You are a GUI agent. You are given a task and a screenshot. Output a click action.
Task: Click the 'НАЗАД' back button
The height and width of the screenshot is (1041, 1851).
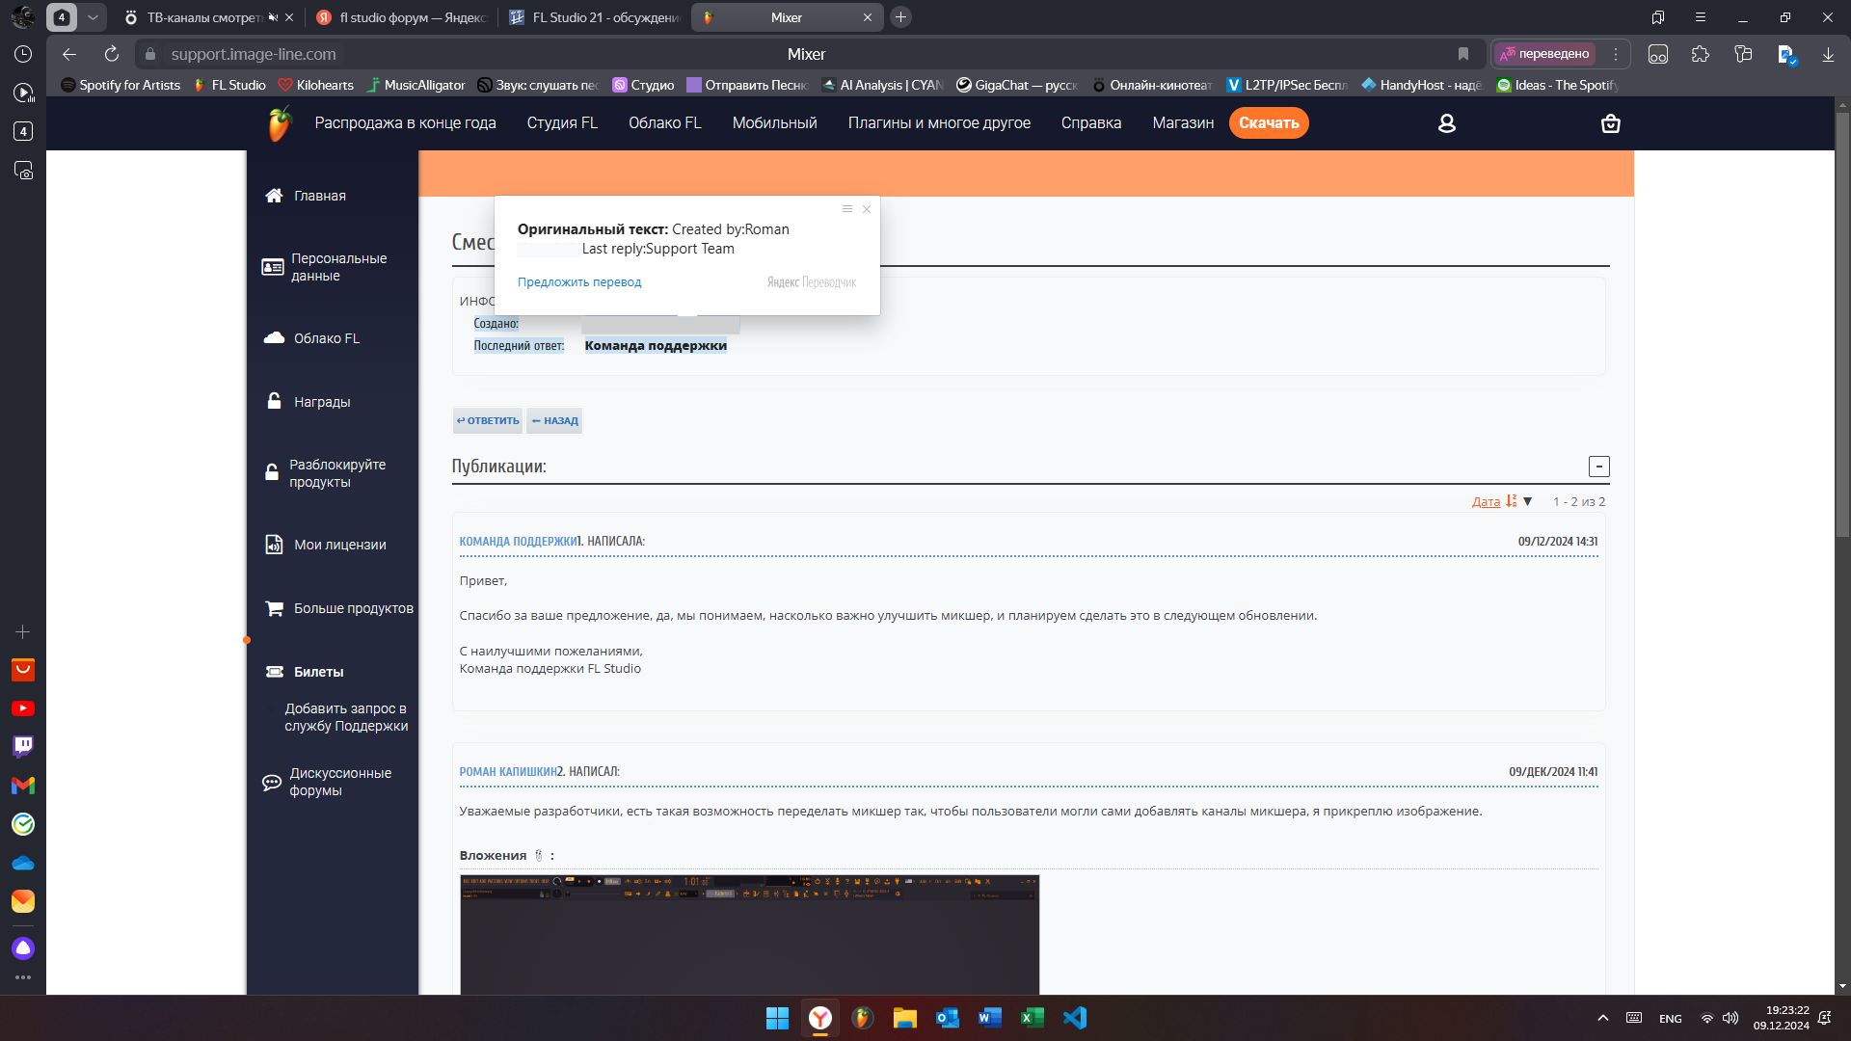554,420
